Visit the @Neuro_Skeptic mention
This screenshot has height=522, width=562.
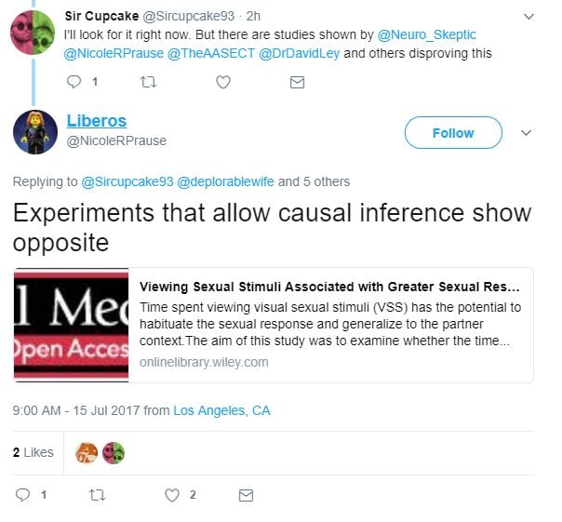click(427, 34)
